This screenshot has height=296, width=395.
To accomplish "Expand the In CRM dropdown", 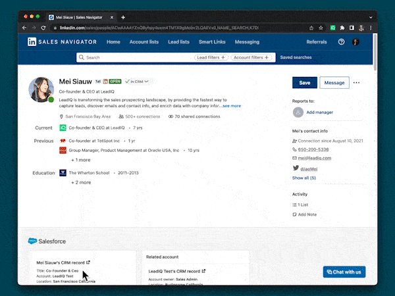I will pyautogui.click(x=137, y=82).
